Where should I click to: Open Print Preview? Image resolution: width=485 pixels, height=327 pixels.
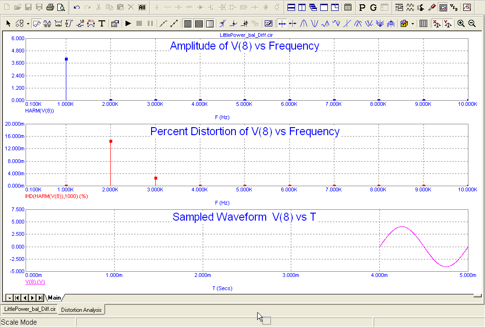(61, 7)
